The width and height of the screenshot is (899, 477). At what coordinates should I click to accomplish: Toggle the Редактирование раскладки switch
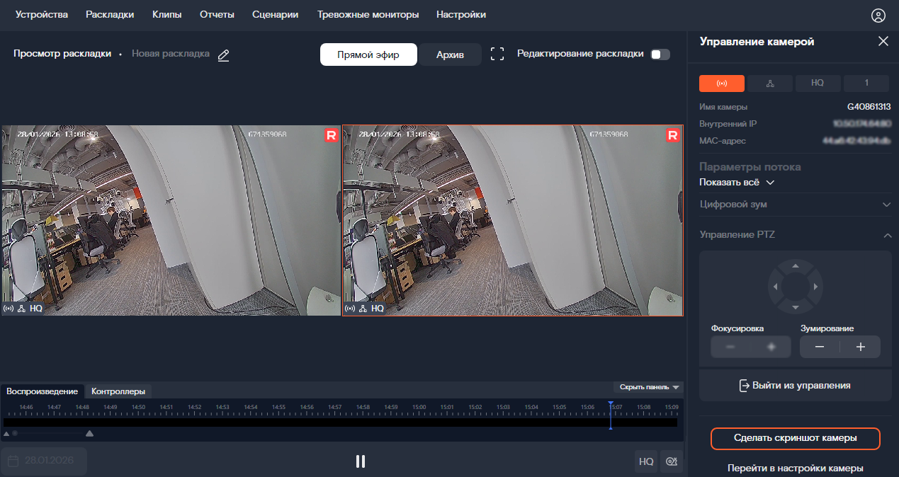tap(660, 54)
